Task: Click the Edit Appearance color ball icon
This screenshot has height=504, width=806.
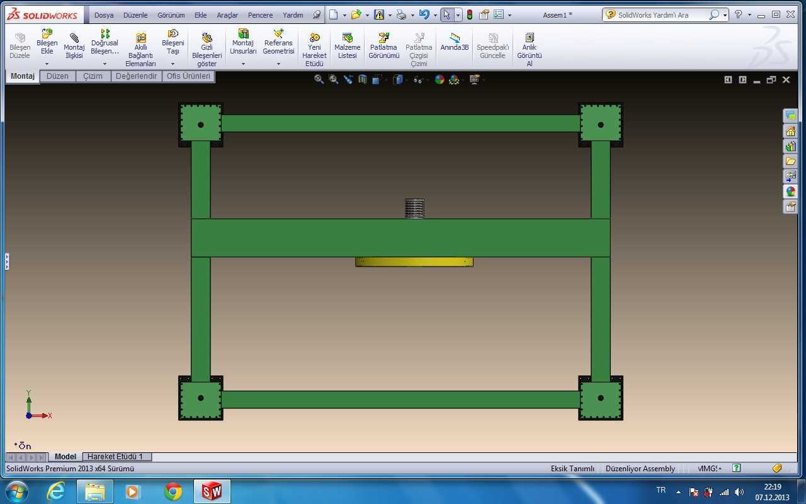Action: pos(440,79)
